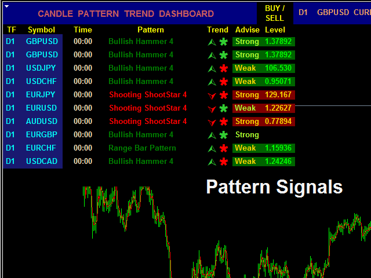
Task: Click the red star in AUDUSD row
Action: [224, 122]
